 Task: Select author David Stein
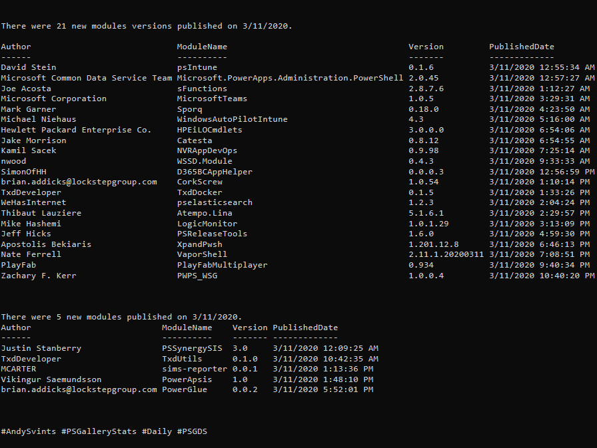click(x=29, y=67)
